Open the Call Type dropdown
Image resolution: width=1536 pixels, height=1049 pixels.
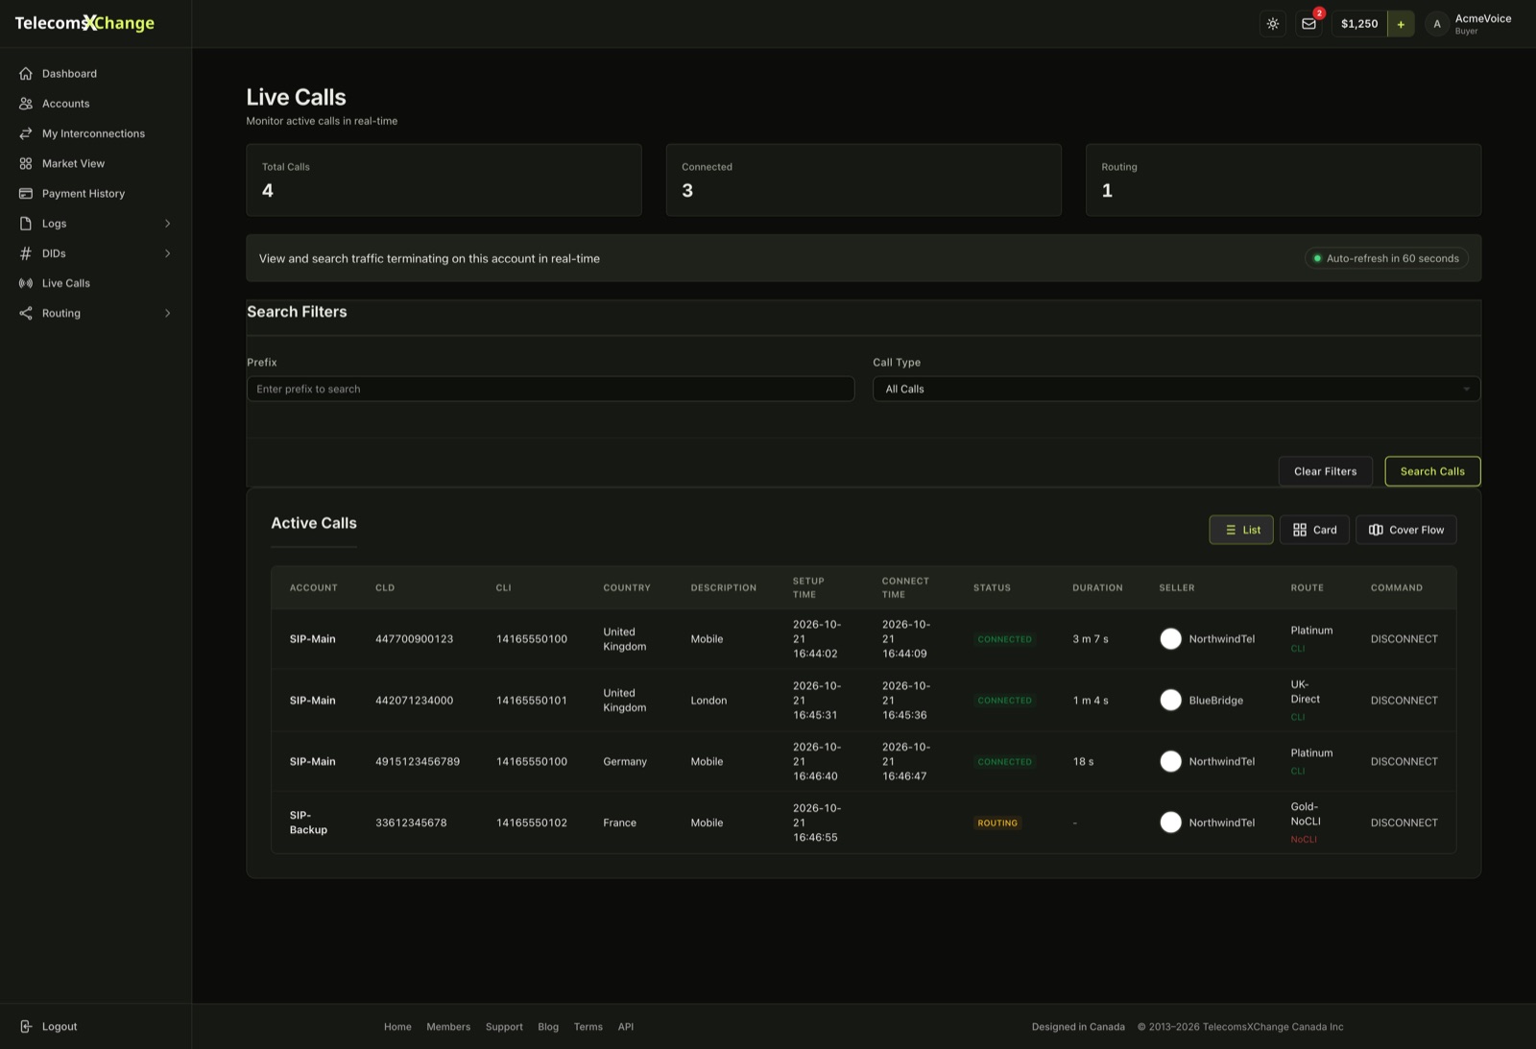1176,389
